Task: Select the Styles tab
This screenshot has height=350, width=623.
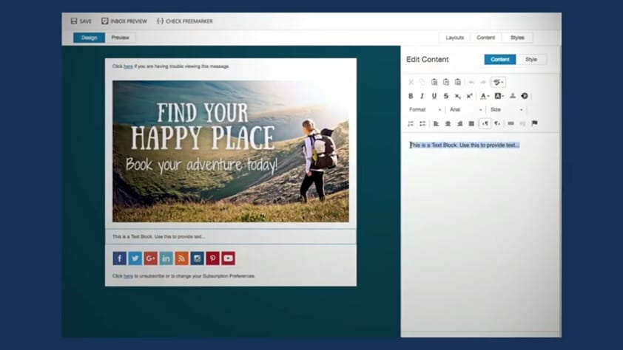Action: (517, 38)
